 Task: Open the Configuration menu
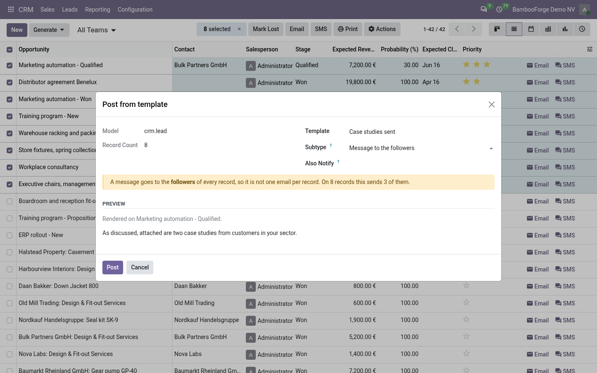point(135,10)
